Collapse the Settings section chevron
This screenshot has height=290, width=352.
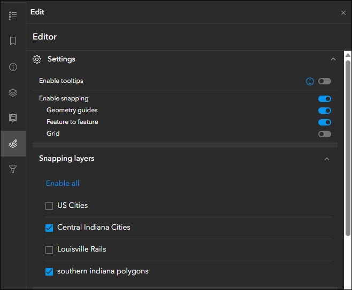click(333, 59)
